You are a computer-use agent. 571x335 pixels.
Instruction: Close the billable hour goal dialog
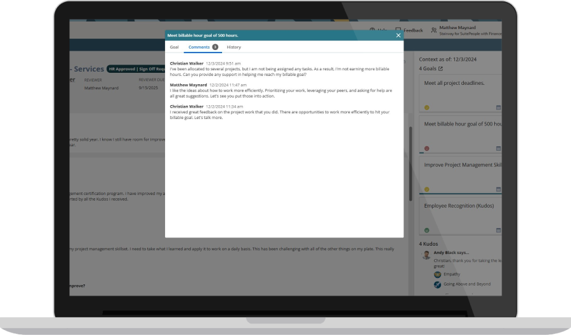pyautogui.click(x=398, y=35)
